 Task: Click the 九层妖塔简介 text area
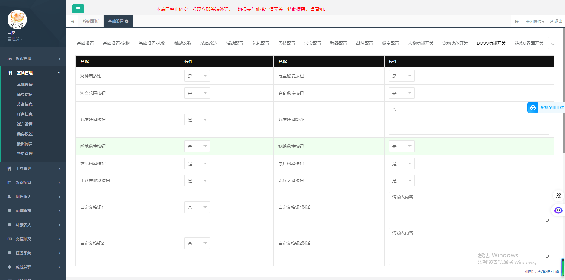click(469, 120)
